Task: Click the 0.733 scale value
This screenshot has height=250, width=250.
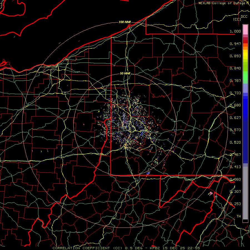Action: (x=235, y=93)
